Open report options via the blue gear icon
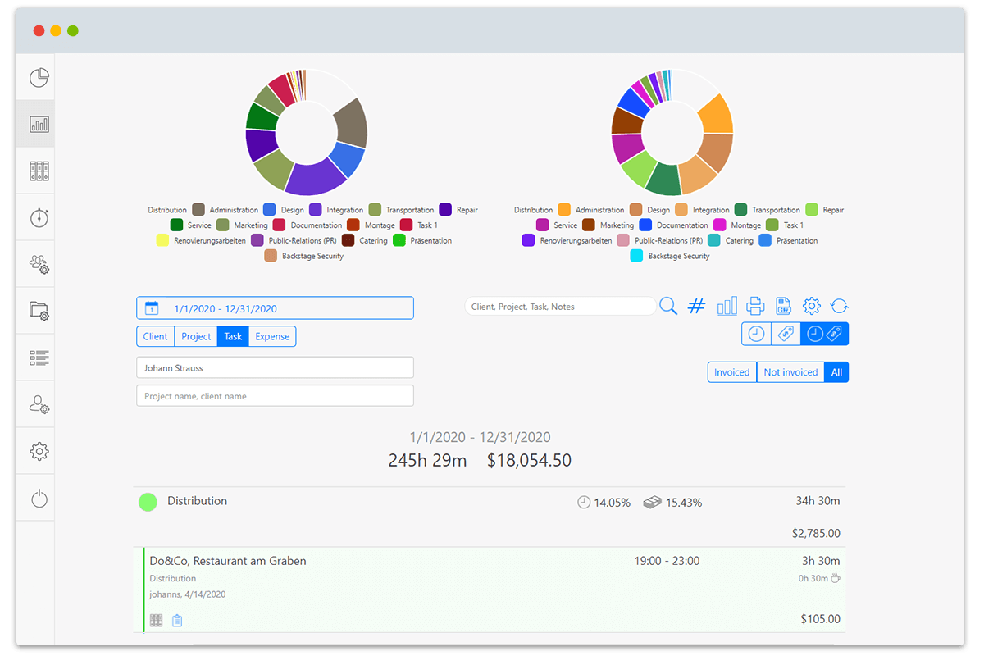Image resolution: width=984 pixels, height=656 pixels. (x=812, y=306)
